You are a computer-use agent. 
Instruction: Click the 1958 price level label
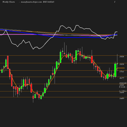122,57
